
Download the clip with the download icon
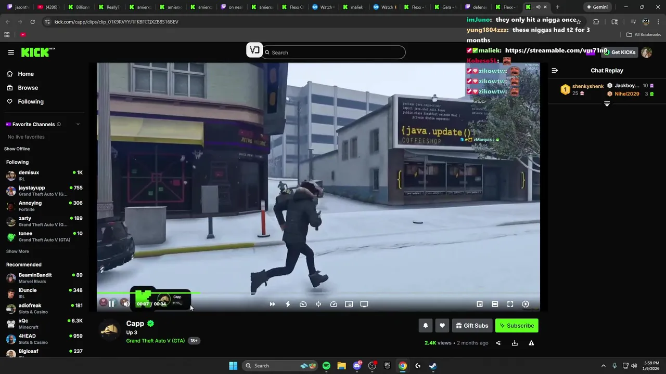point(515,343)
